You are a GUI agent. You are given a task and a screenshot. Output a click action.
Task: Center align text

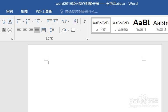(x=25, y=30)
